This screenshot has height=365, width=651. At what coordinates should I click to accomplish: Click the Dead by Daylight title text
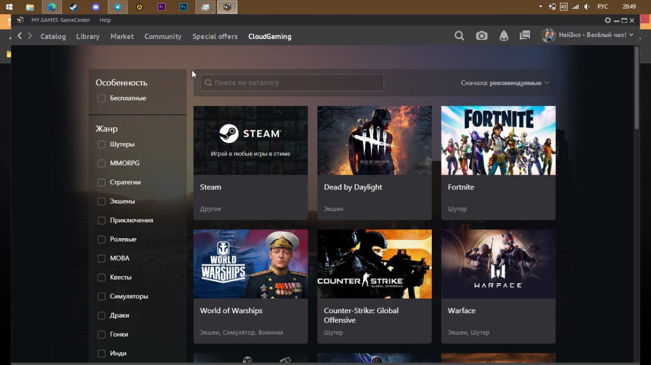353,187
